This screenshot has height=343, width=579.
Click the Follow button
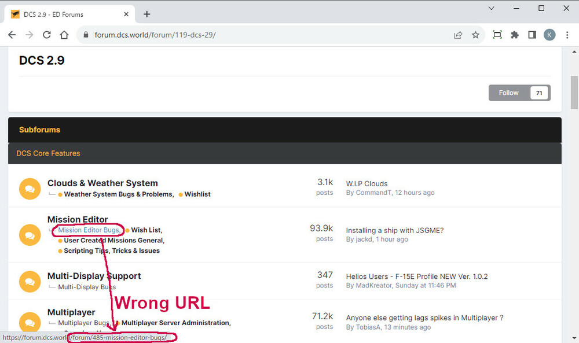click(508, 93)
